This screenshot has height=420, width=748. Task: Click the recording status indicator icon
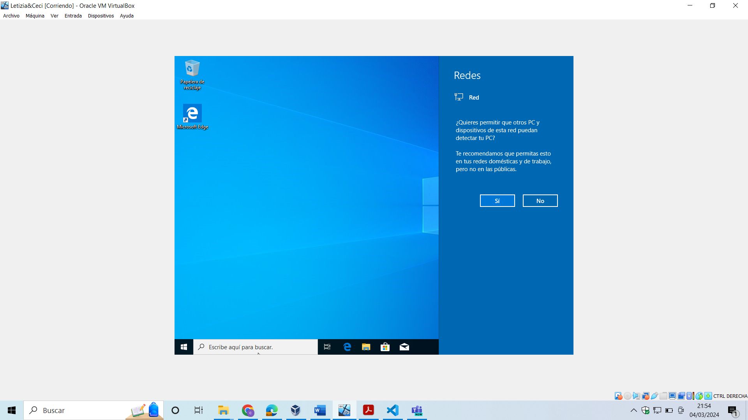[x=681, y=396]
